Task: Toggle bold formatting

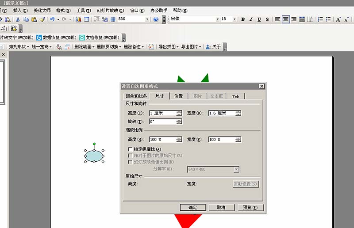Action: pos(243,19)
